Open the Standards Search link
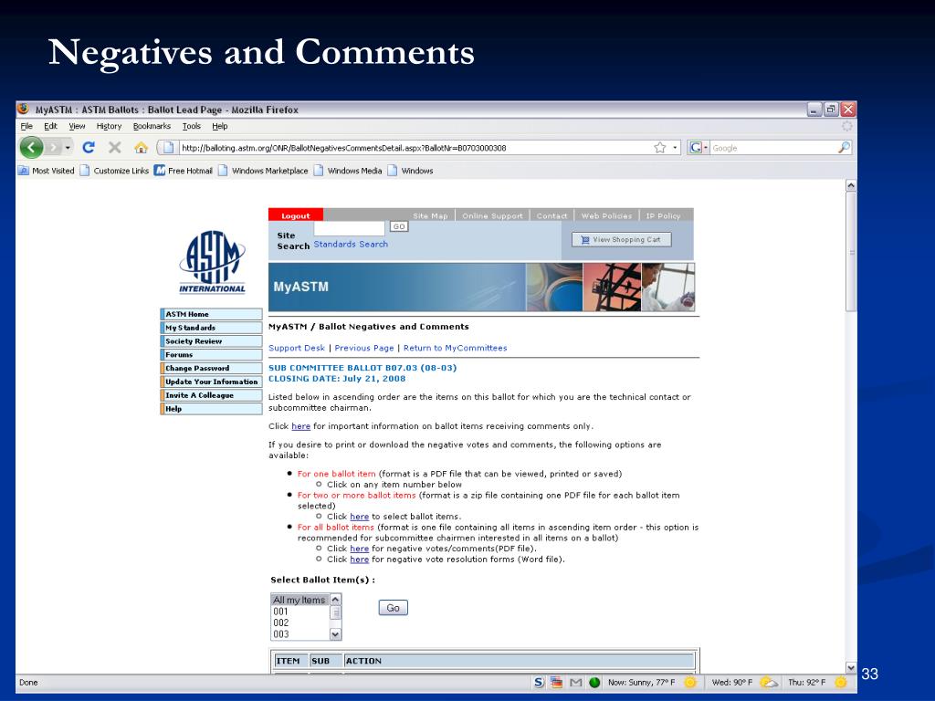This screenshot has width=935, height=701. 351,244
